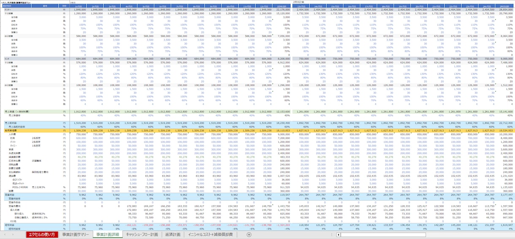
Task: Select the ランチ row label
Action: (7, 59)
